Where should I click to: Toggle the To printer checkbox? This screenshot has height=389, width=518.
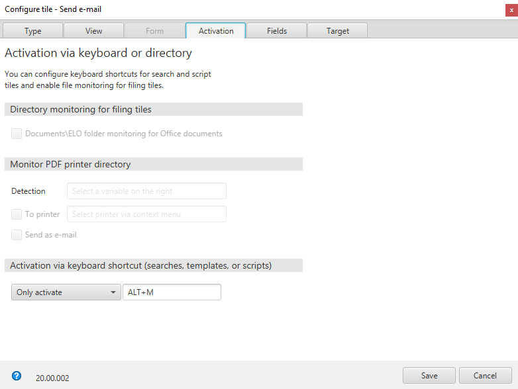click(17, 214)
